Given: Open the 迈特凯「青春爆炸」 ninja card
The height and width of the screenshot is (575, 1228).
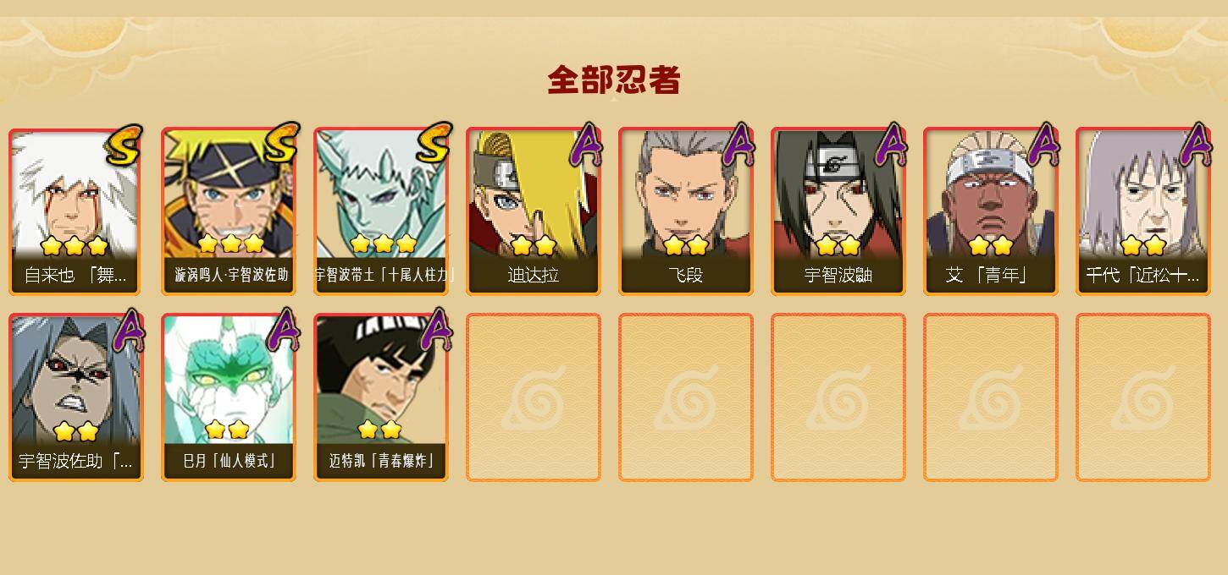Looking at the screenshot, I should coord(381,397).
